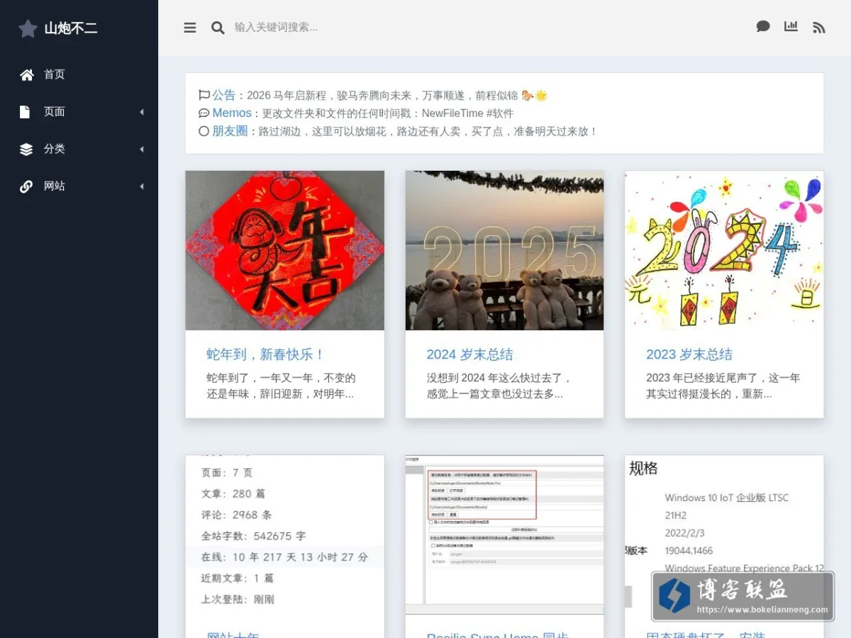Click the star logo icon beside 山炮不二

[28, 28]
